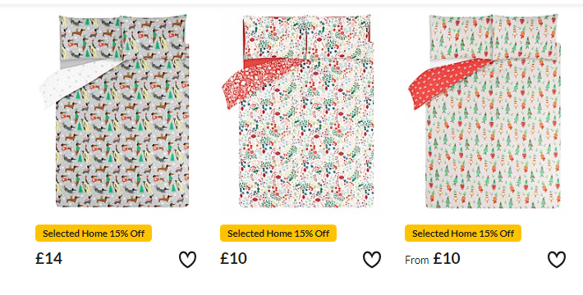The image size is (583, 295).
Task: Click the light grey divider bar at page top
Action: [291, 2]
